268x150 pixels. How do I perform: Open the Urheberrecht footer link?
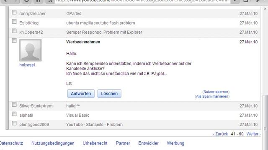click(x=95, y=143)
